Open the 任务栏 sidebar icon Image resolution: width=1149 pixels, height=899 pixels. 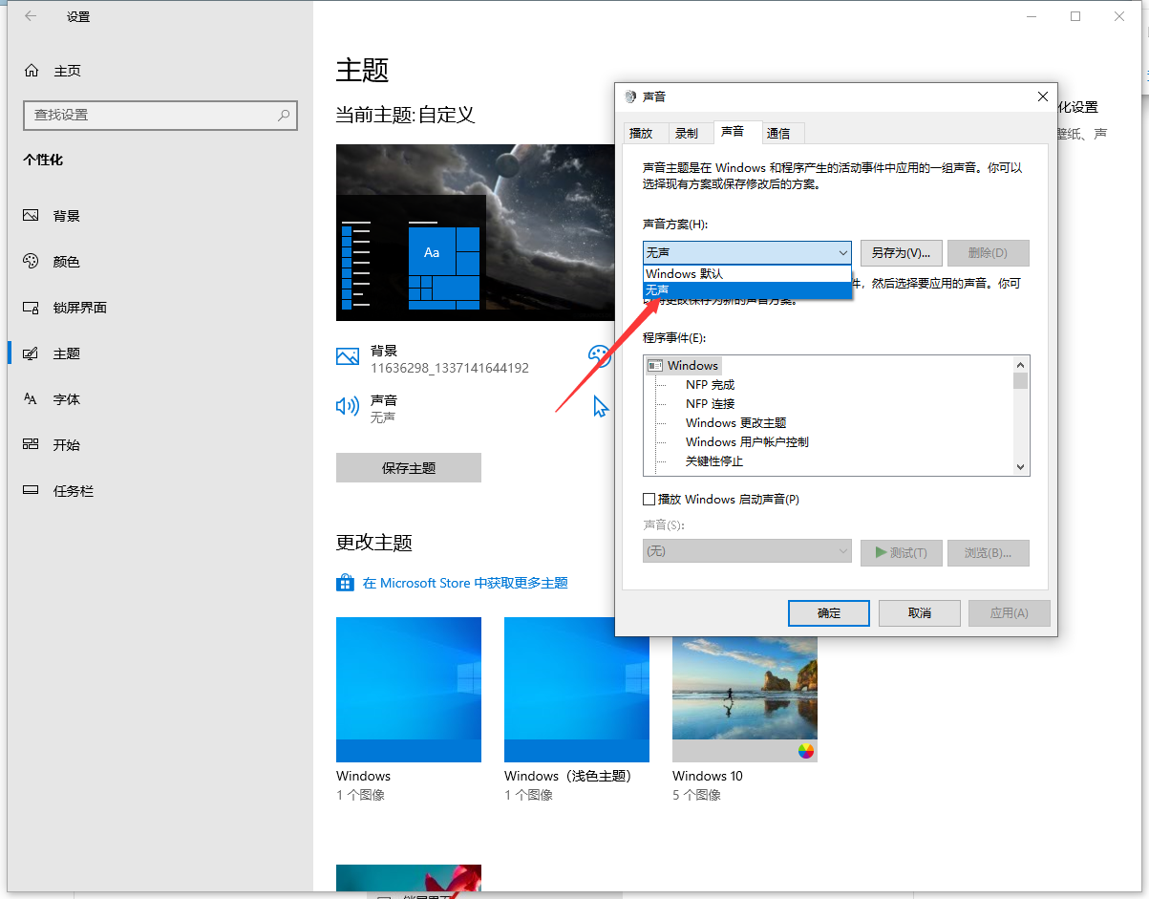click(32, 491)
